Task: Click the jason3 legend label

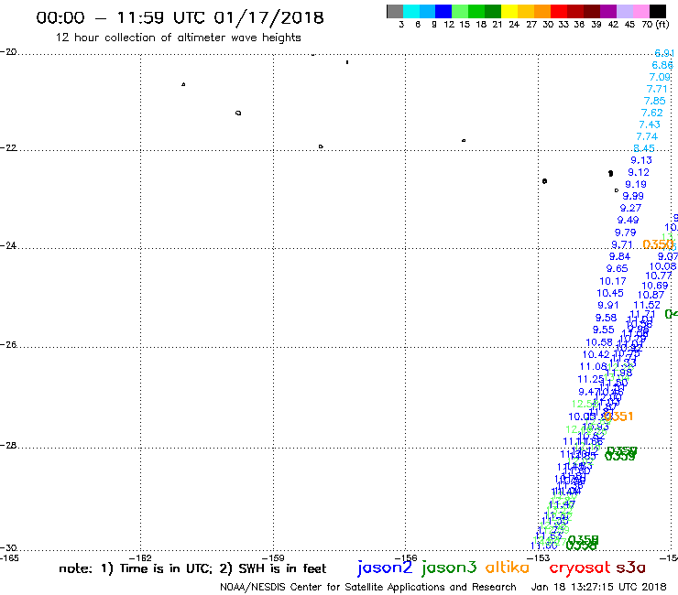Action: (x=449, y=568)
